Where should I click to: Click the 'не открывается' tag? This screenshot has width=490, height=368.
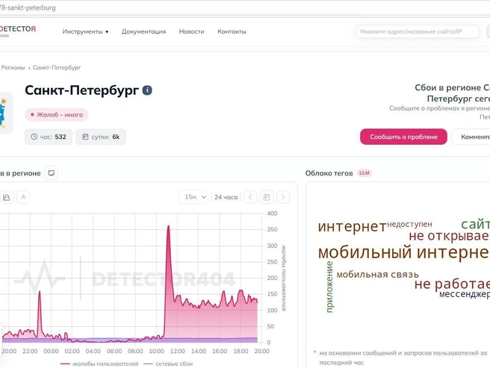(450, 236)
